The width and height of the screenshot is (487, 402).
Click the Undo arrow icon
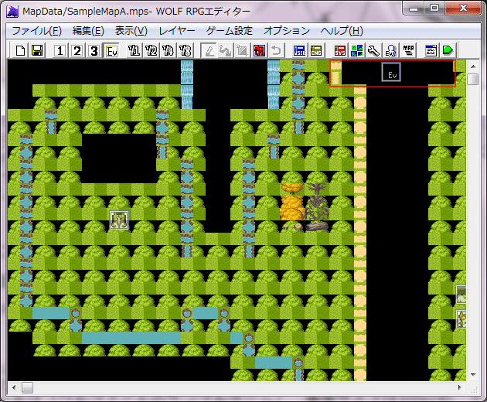click(x=276, y=50)
